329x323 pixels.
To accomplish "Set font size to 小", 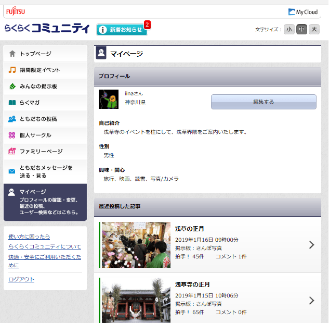I will click(x=289, y=29).
